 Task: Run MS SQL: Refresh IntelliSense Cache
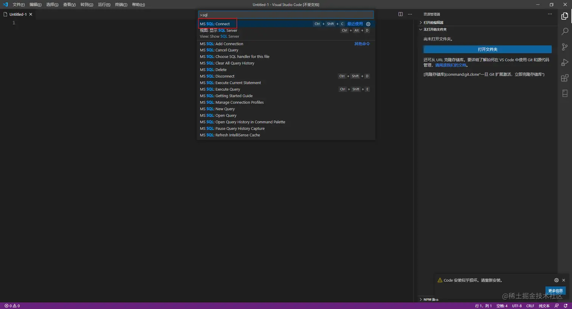(x=286, y=135)
